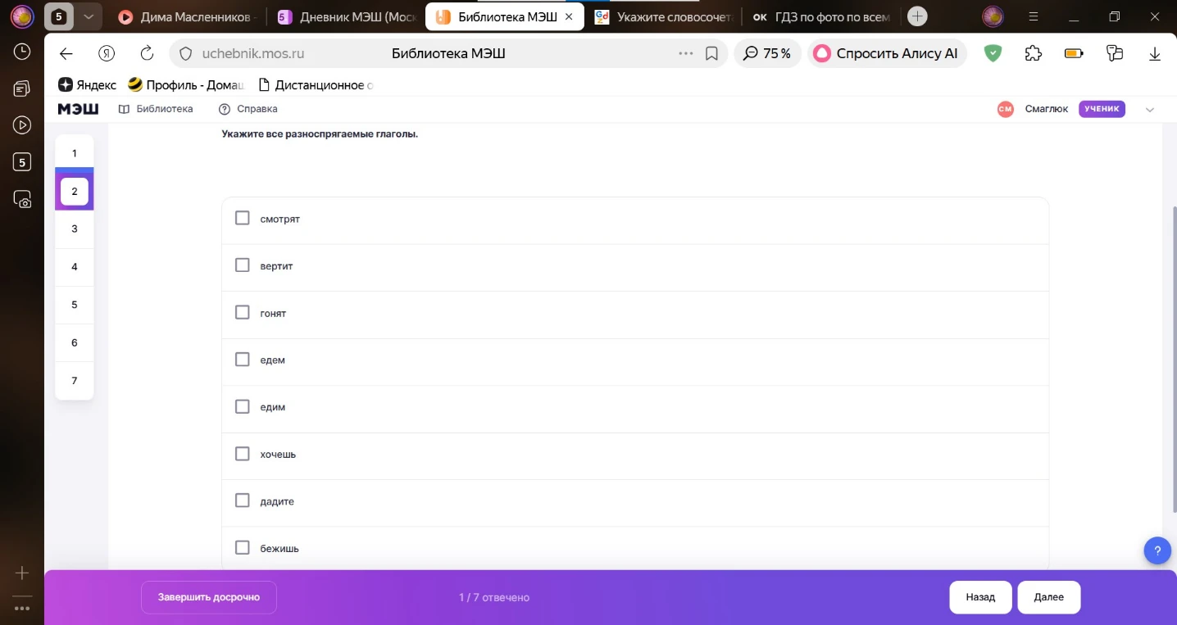Jump to question 5 in navigator
Image resolution: width=1177 pixels, height=625 pixels.
coord(75,305)
